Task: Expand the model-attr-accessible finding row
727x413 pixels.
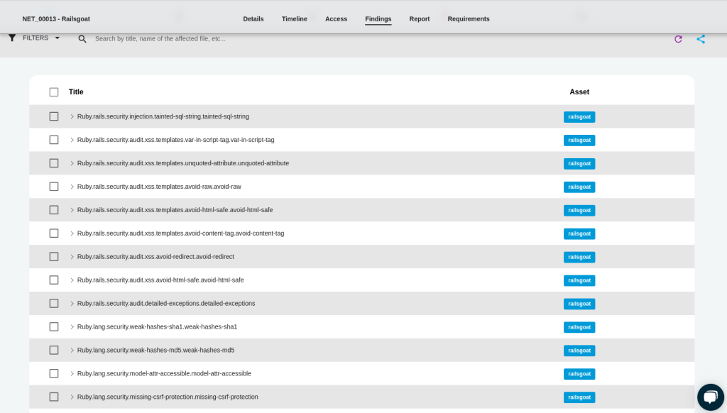Action: pos(72,373)
